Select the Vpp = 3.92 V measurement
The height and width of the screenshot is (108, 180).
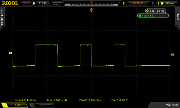click(119, 100)
